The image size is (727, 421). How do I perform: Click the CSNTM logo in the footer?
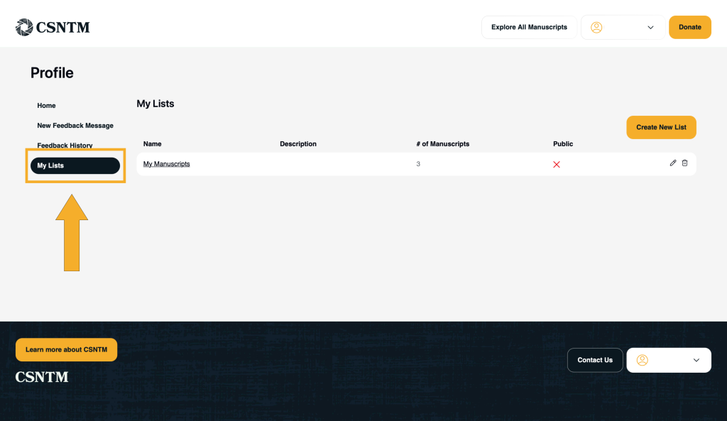click(42, 377)
